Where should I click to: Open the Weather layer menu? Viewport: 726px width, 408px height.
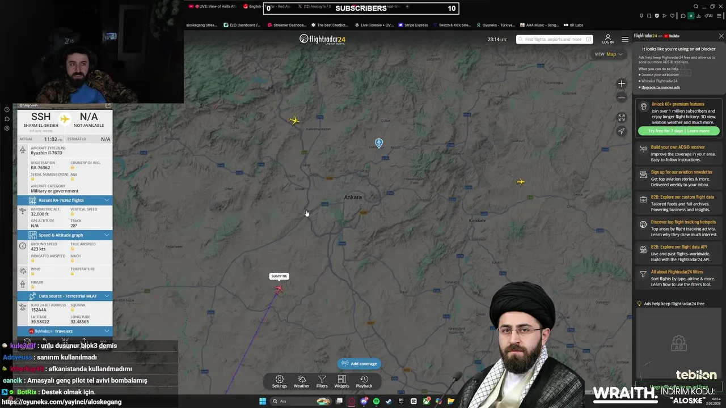click(302, 381)
